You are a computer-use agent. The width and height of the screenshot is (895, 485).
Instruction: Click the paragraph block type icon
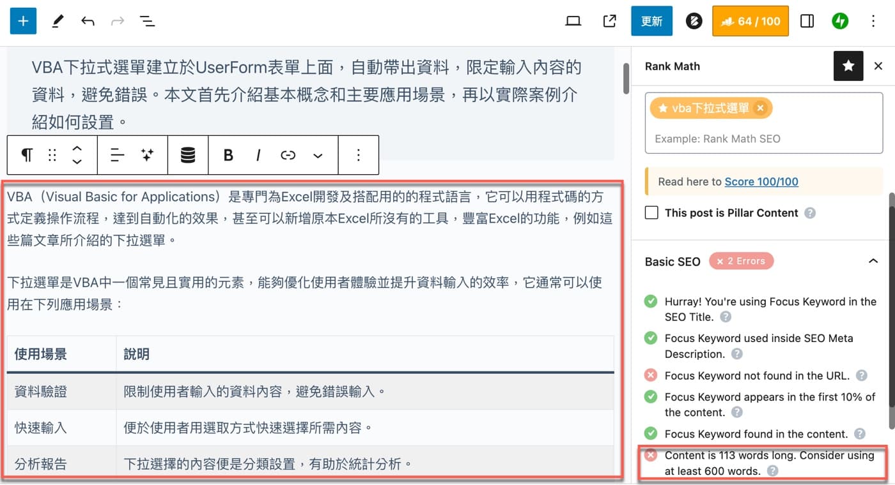click(x=27, y=155)
